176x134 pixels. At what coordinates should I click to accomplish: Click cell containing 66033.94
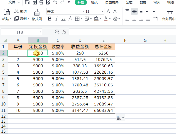point(104,110)
